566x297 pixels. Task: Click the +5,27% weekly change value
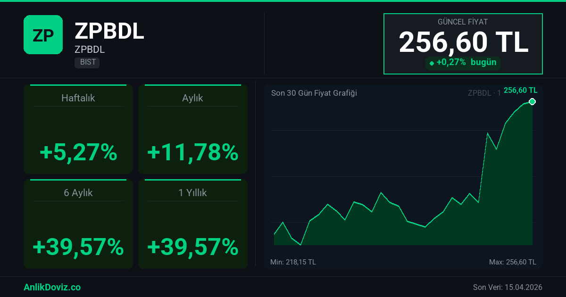[x=78, y=152]
